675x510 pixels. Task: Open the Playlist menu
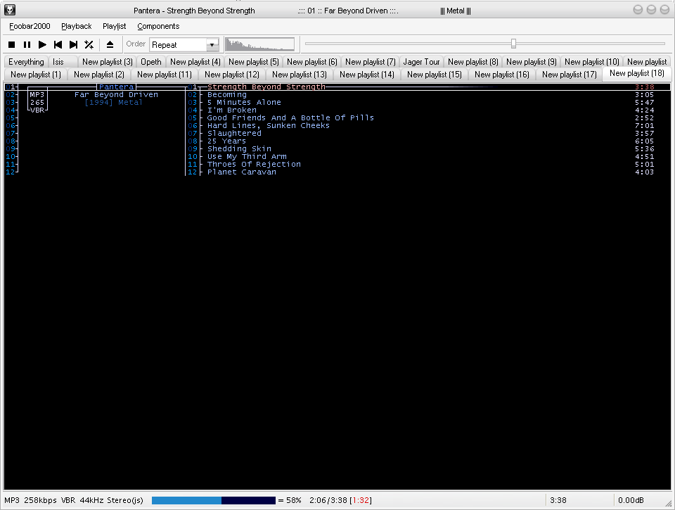pyautogui.click(x=114, y=26)
